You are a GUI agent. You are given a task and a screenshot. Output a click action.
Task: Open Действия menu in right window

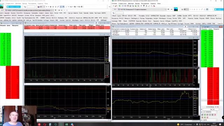tap(131, 3)
